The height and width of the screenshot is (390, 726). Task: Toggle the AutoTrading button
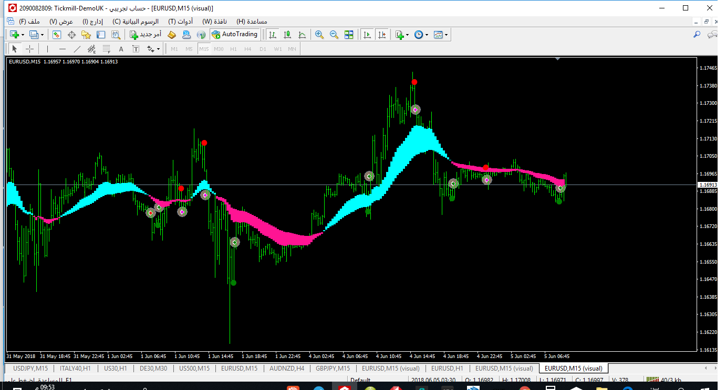pos(235,35)
